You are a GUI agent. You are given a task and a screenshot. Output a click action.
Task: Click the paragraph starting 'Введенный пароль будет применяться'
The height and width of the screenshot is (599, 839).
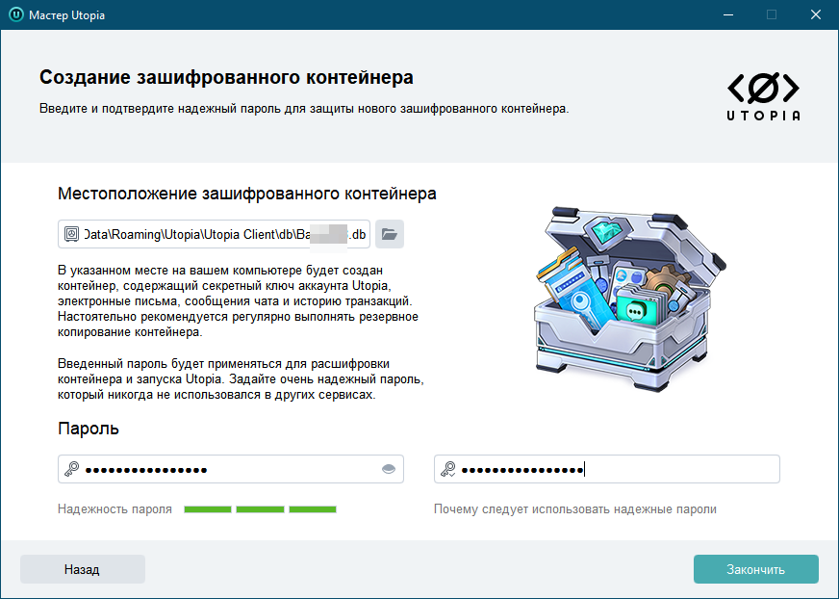click(x=241, y=379)
